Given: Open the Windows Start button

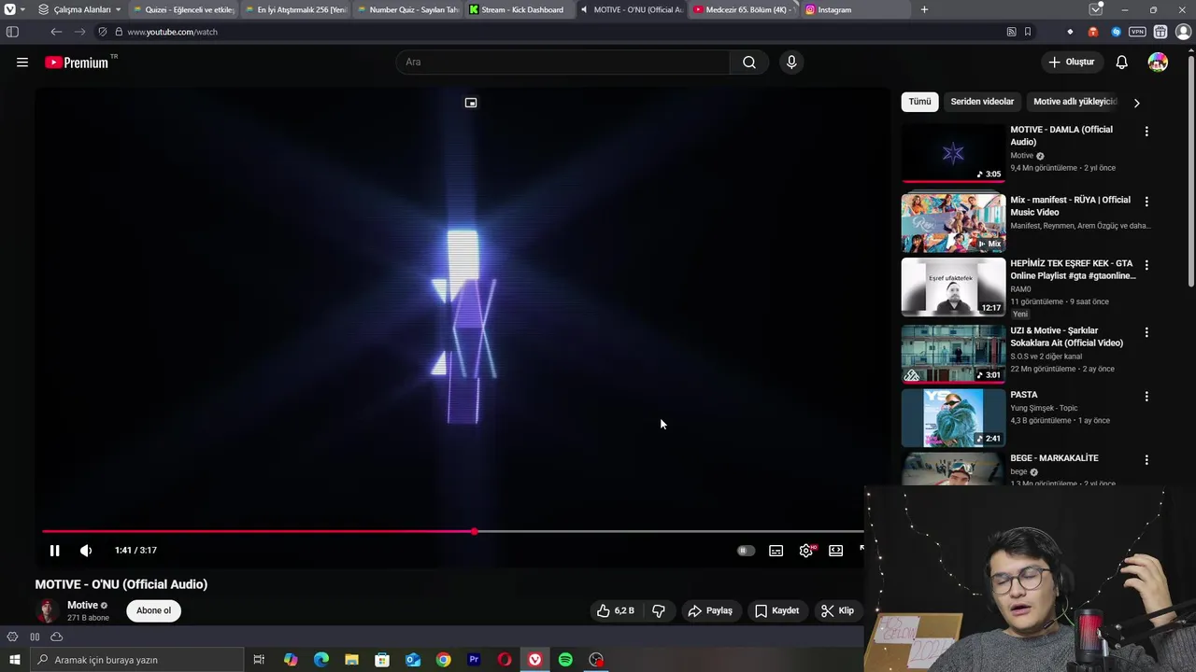Looking at the screenshot, I should [14, 660].
